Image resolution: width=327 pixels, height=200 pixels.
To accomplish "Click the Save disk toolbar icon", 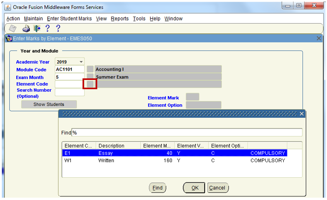I will coord(13,29).
